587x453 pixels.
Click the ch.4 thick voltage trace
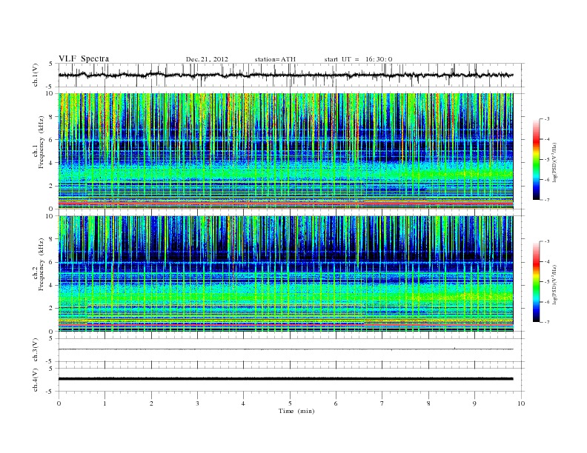pyautogui.click(x=285, y=379)
